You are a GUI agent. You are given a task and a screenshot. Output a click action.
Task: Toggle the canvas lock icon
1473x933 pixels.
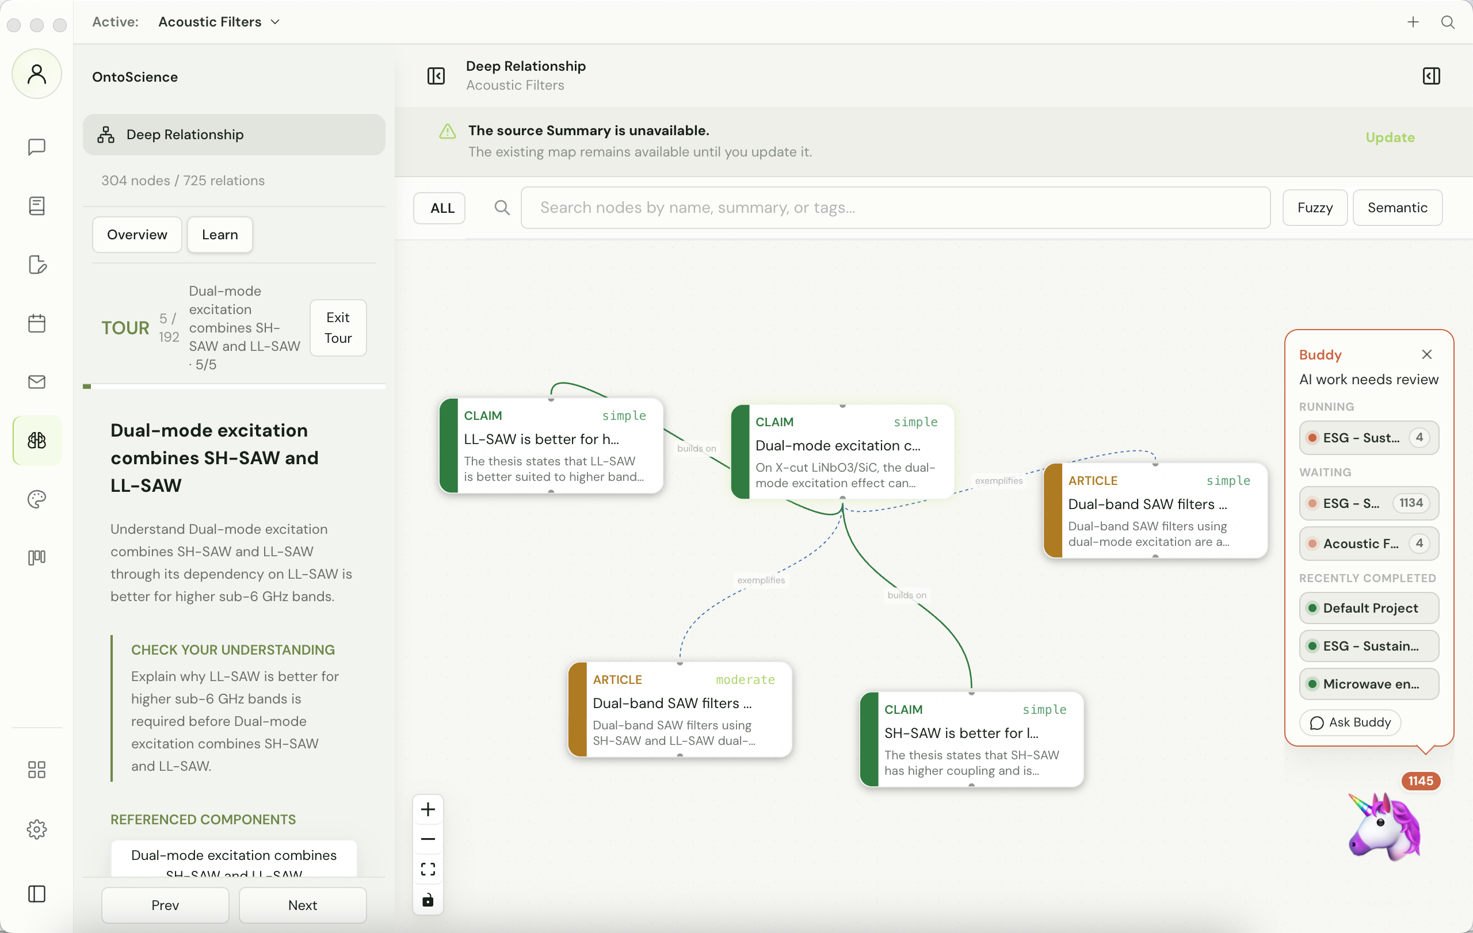coord(428,900)
